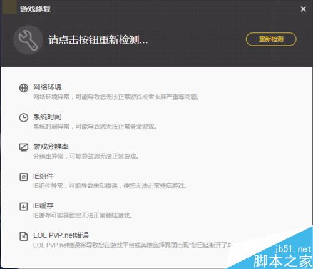
Task: Select the download icon beside IE缓存
Action: 24,207
